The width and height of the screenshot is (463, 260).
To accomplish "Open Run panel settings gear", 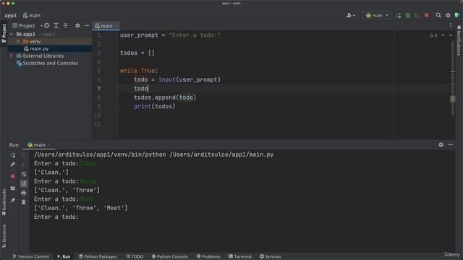I will click(x=441, y=144).
